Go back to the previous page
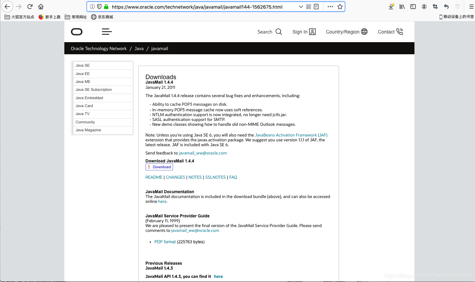475x282 pixels. [x=7, y=7]
